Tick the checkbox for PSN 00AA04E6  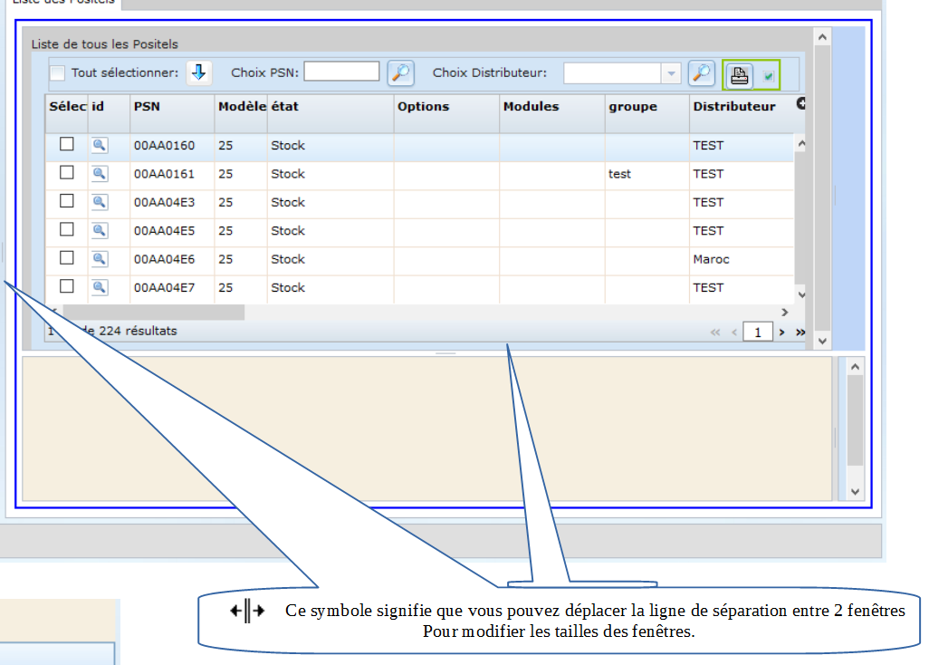pos(66,258)
